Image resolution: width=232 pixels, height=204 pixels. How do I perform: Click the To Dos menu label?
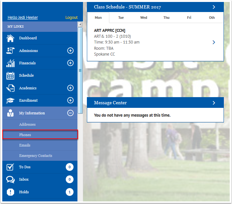coord(25,167)
